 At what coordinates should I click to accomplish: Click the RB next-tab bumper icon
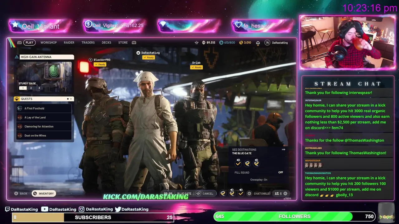click(134, 43)
